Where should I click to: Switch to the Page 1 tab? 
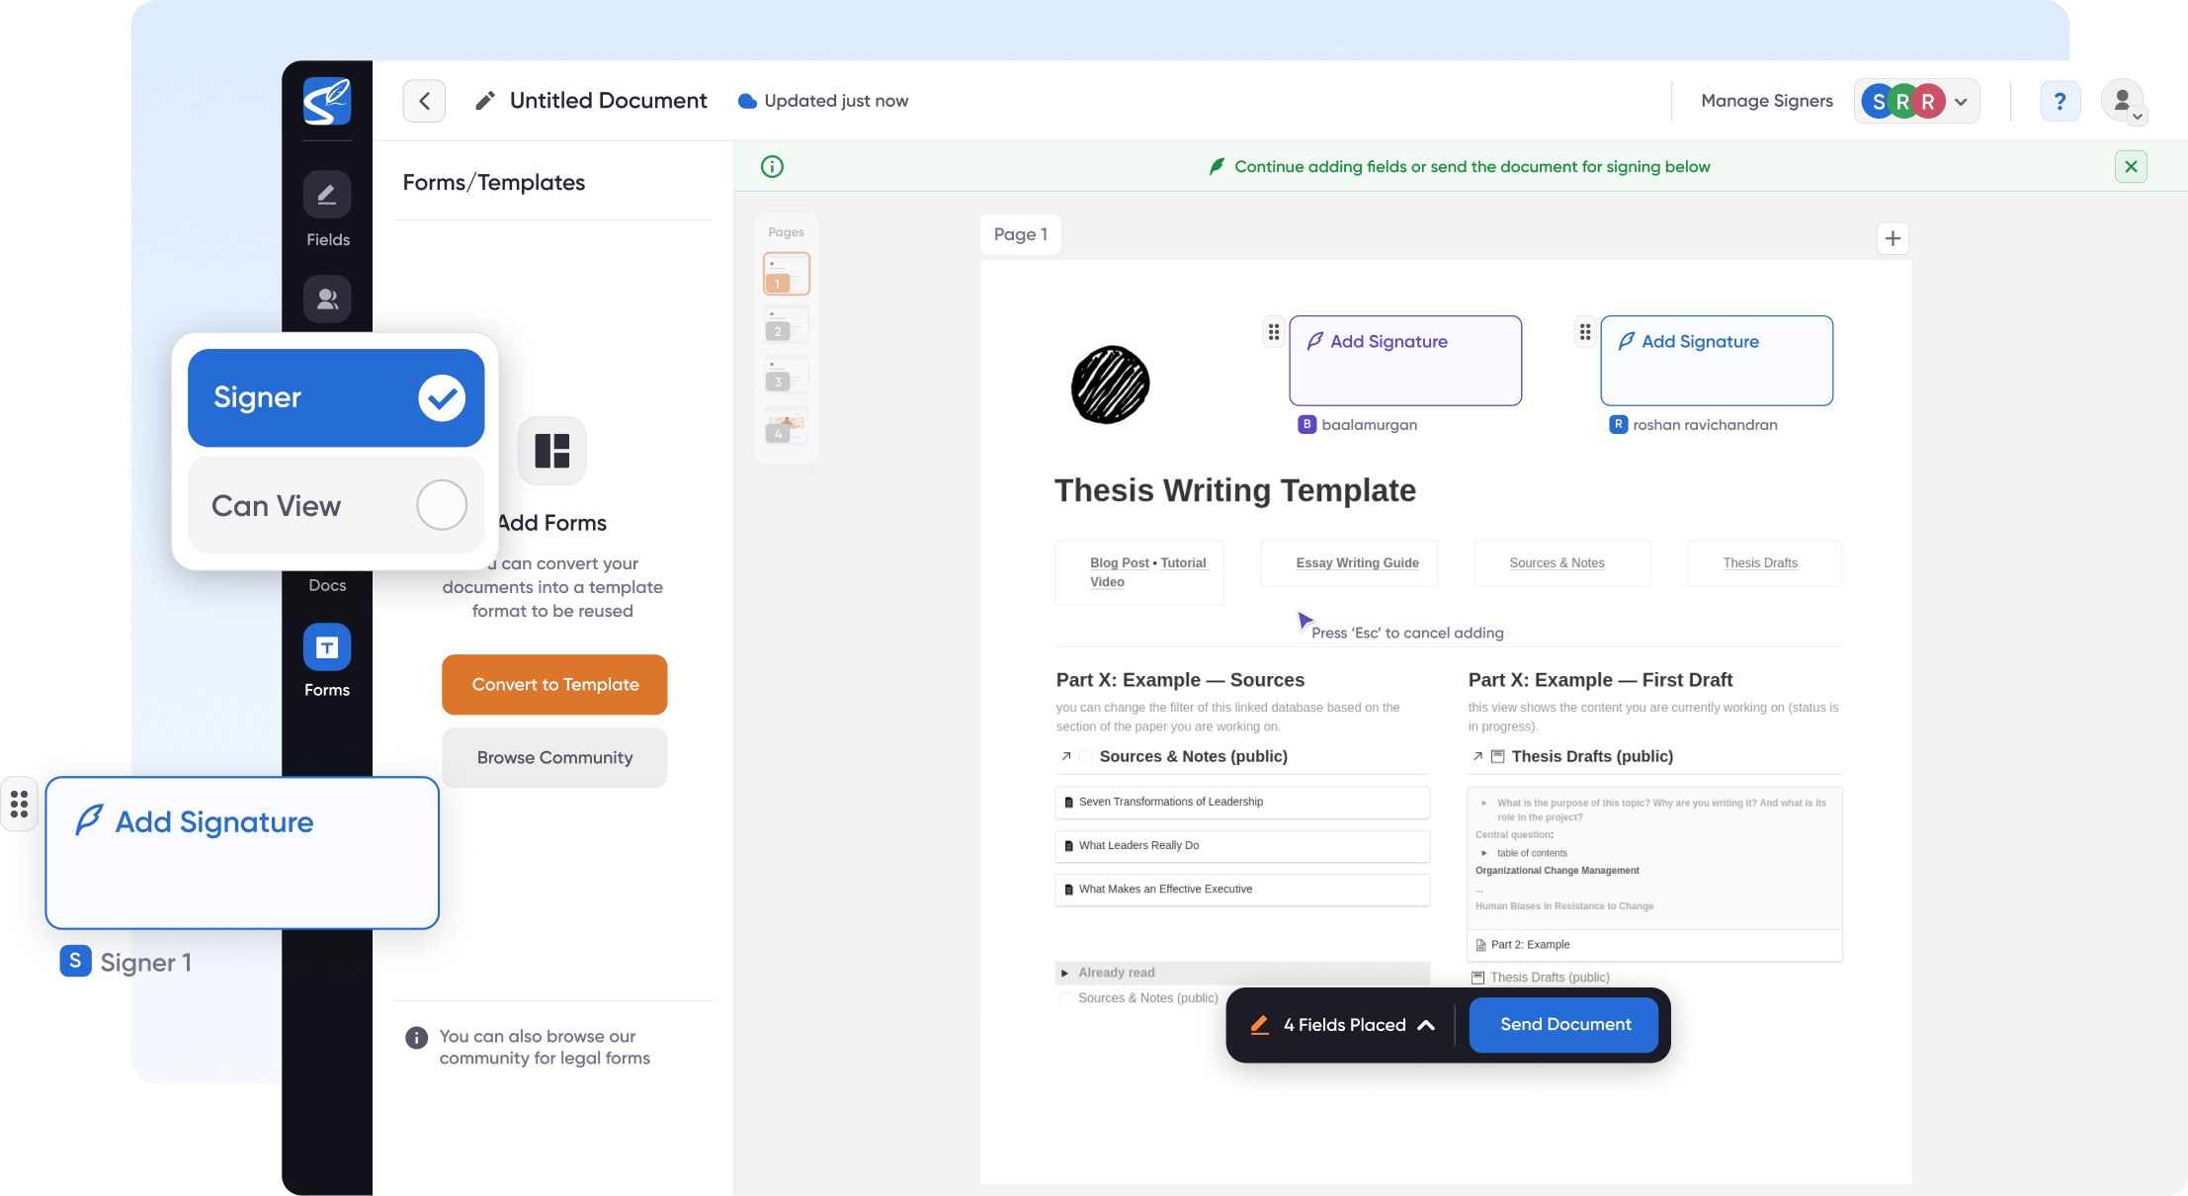point(1020,234)
